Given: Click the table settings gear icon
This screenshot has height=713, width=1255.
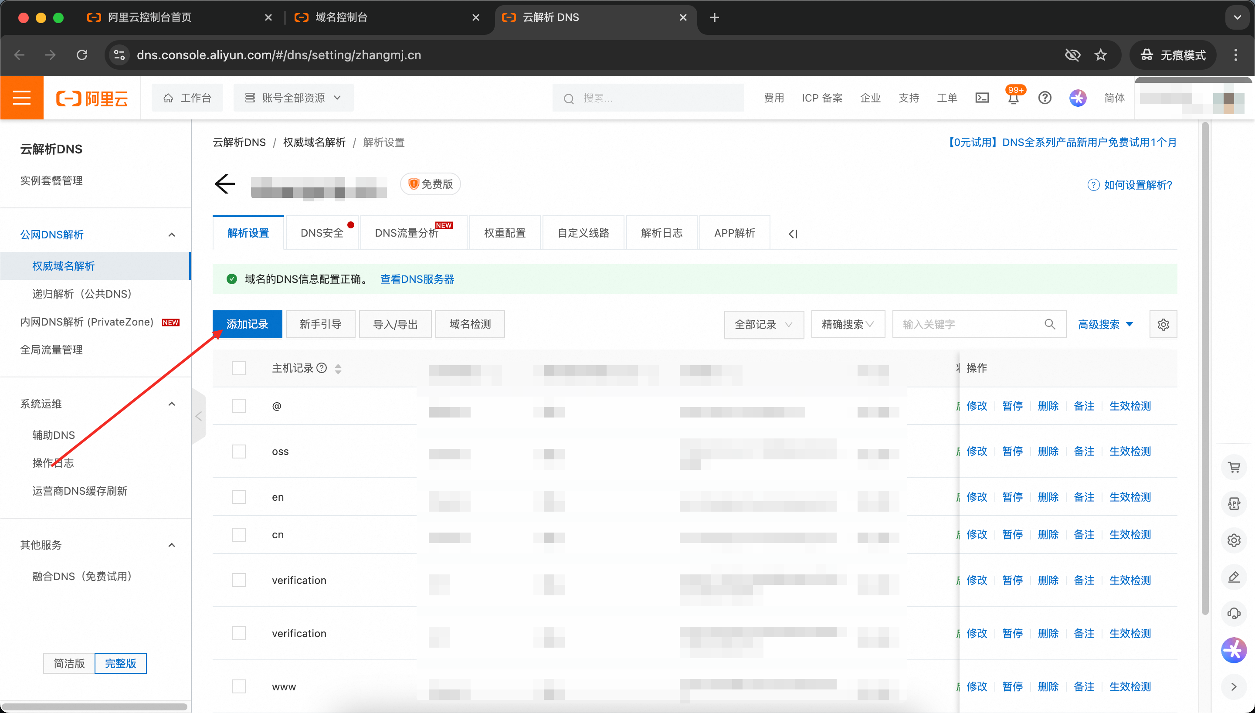Looking at the screenshot, I should [1163, 324].
